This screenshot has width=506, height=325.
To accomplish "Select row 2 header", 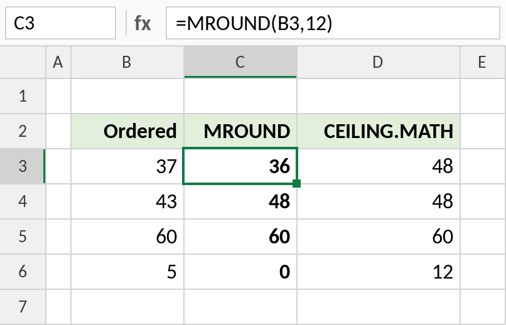I will (23, 131).
